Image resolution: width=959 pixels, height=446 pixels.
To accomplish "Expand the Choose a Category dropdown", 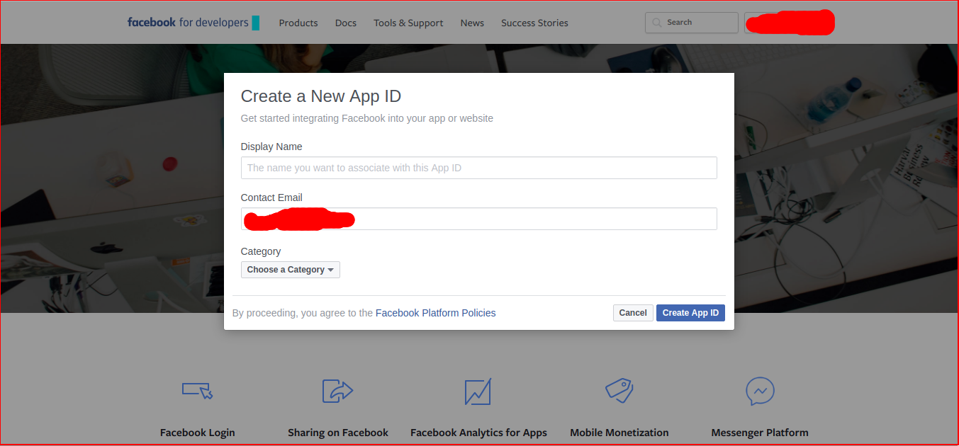I will 291,270.
